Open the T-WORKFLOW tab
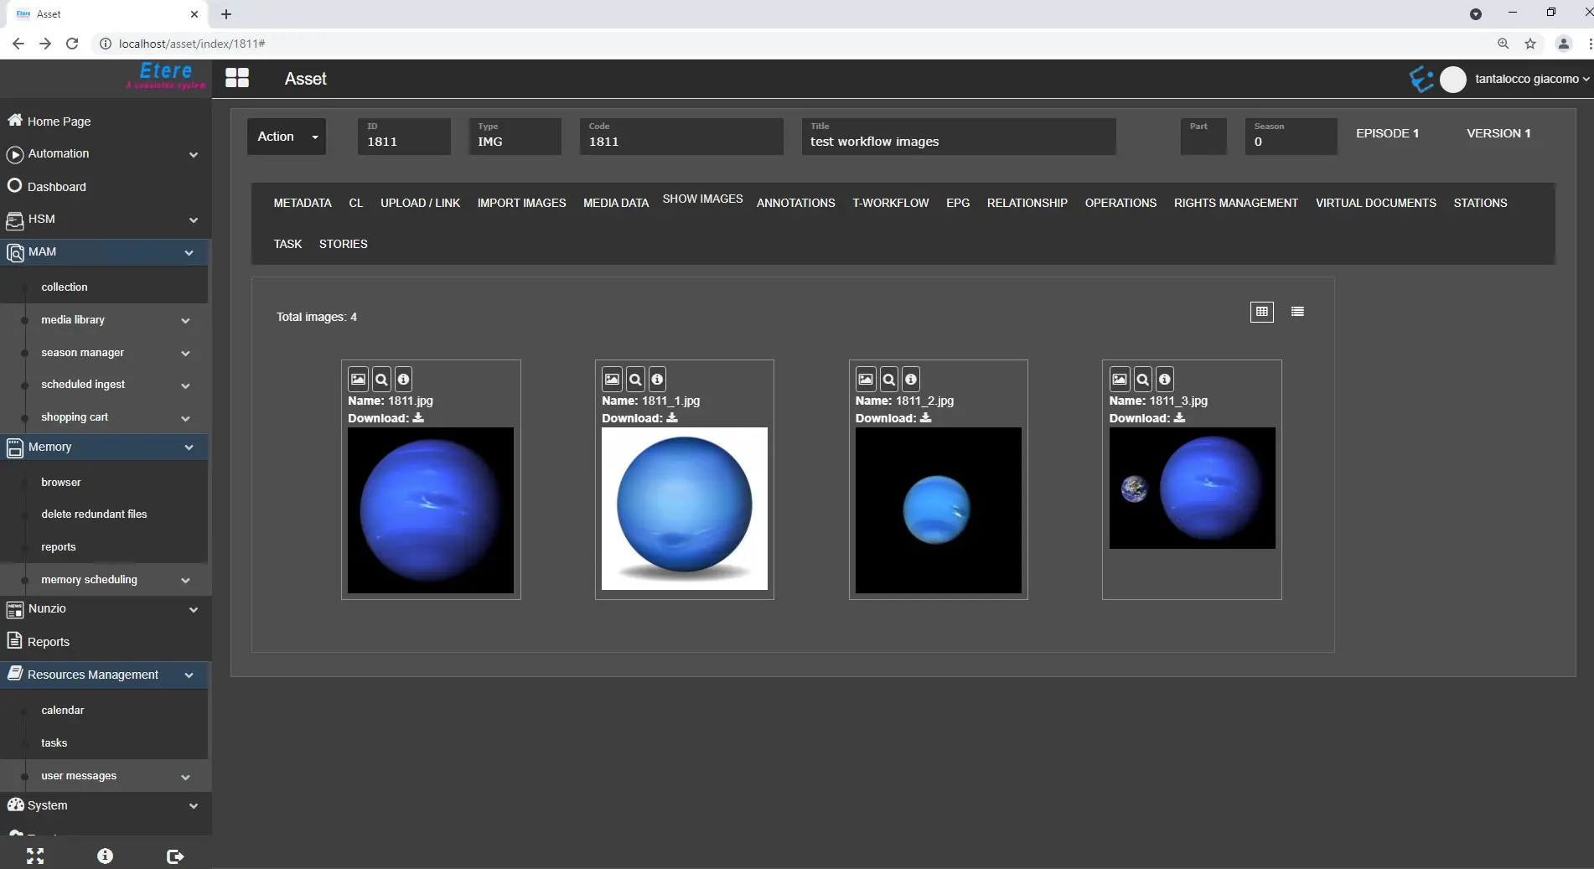The width and height of the screenshot is (1594, 869). click(x=890, y=203)
